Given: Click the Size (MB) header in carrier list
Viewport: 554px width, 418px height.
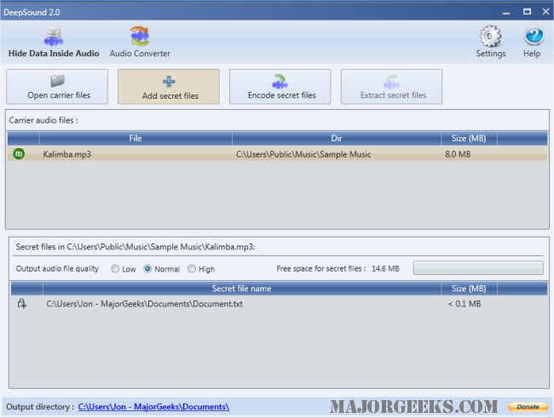Looking at the screenshot, I should (x=469, y=139).
